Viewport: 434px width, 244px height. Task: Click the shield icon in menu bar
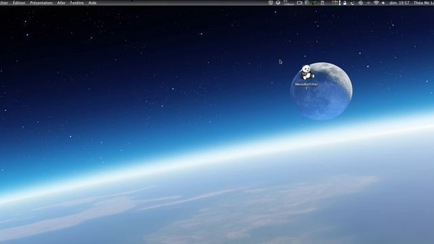[x=271, y=3]
